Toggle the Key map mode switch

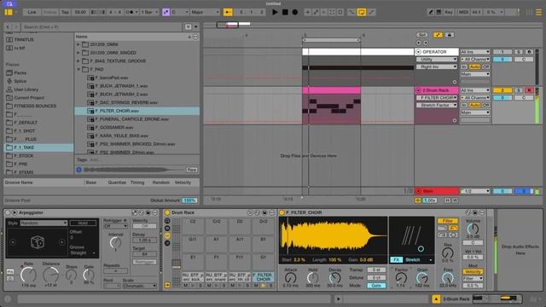point(449,12)
